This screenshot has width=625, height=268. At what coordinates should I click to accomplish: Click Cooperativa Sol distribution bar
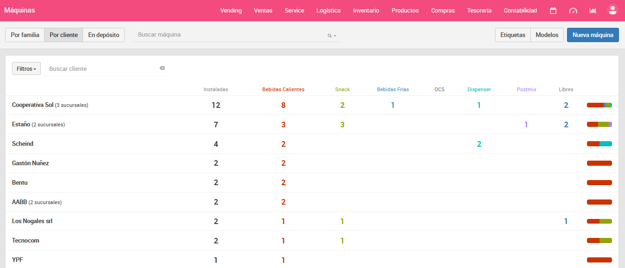click(599, 105)
